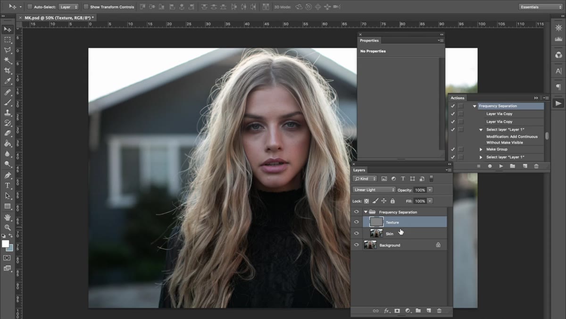Delete layer using Layers panel trash icon
566x319 pixels.
(x=439, y=311)
